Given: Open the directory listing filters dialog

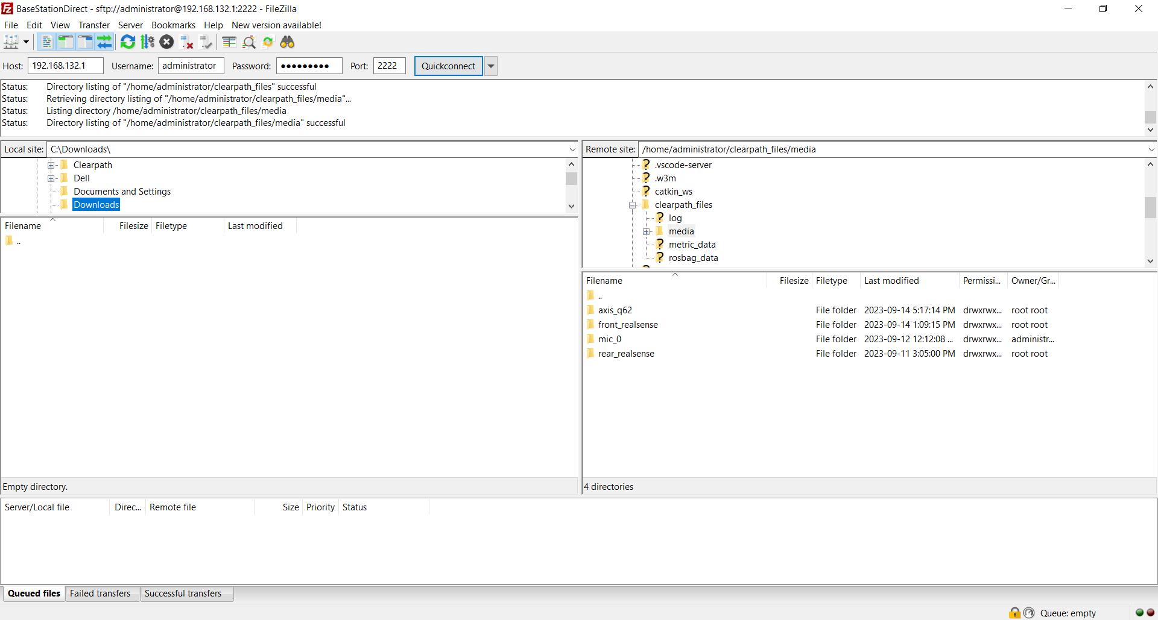Looking at the screenshot, I should pos(229,42).
